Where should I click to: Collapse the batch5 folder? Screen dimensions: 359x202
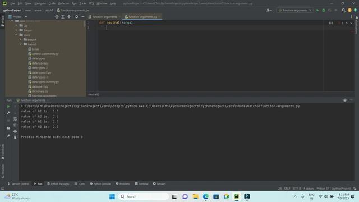[x=20, y=44]
